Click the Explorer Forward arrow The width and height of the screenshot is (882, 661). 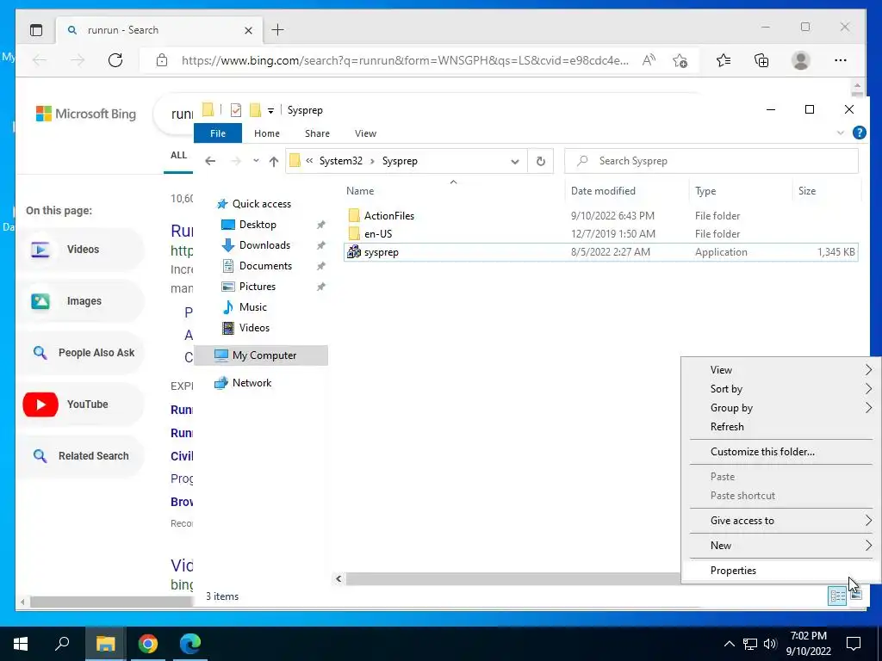236,161
